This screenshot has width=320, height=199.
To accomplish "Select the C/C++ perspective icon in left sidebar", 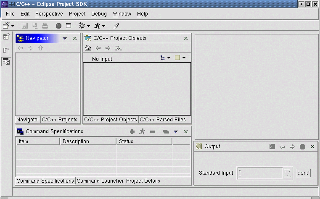I will (x=6, y=62).
